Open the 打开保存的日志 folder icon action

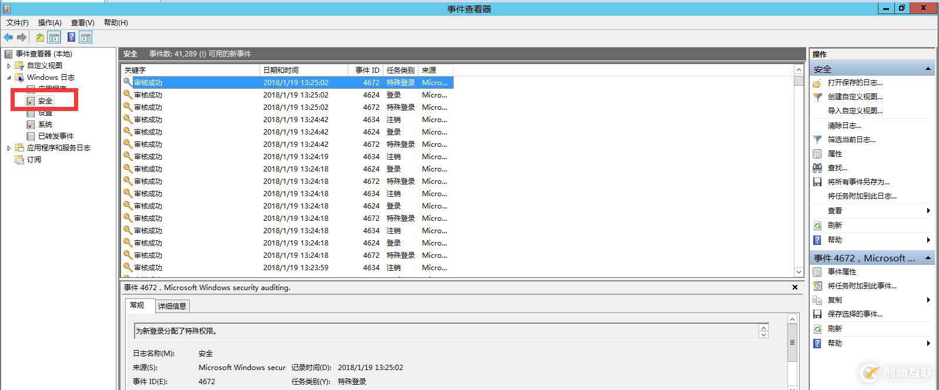click(817, 83)
